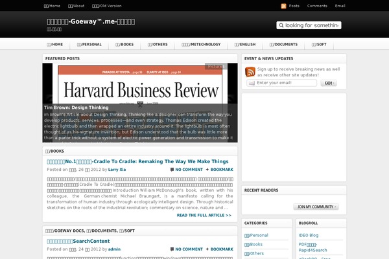Click the plus icon beside Bookmark on Cradle post
This screenshot has height=259, width=389.
click(x=207, y=170)
